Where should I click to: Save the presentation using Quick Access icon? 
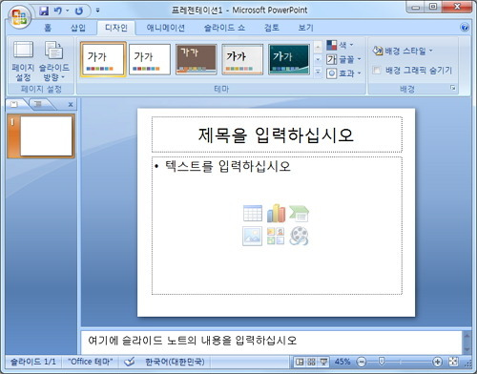(44, 10)
